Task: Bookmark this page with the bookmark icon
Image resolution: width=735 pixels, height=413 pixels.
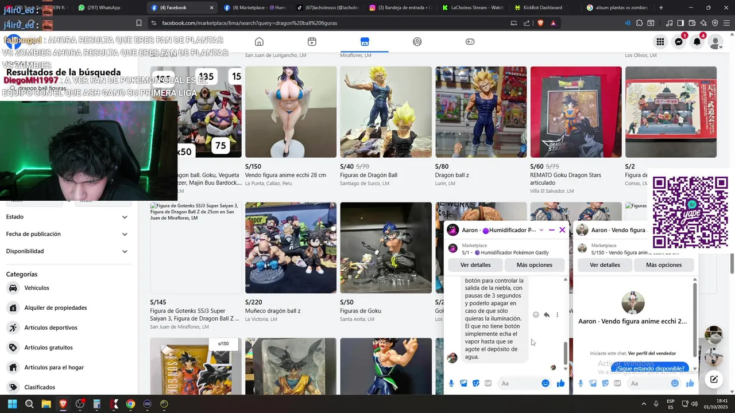Action: [x=139, y=23]
